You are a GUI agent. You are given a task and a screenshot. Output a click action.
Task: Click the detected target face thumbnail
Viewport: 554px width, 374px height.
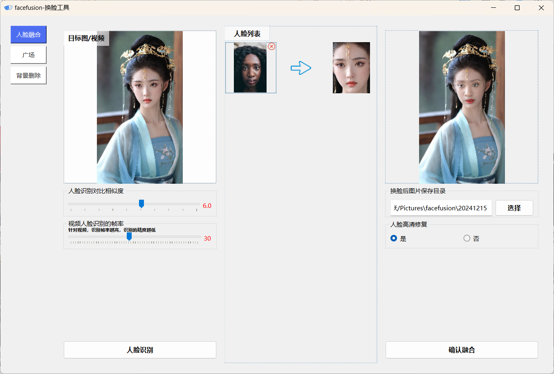(x=351, y=68)
